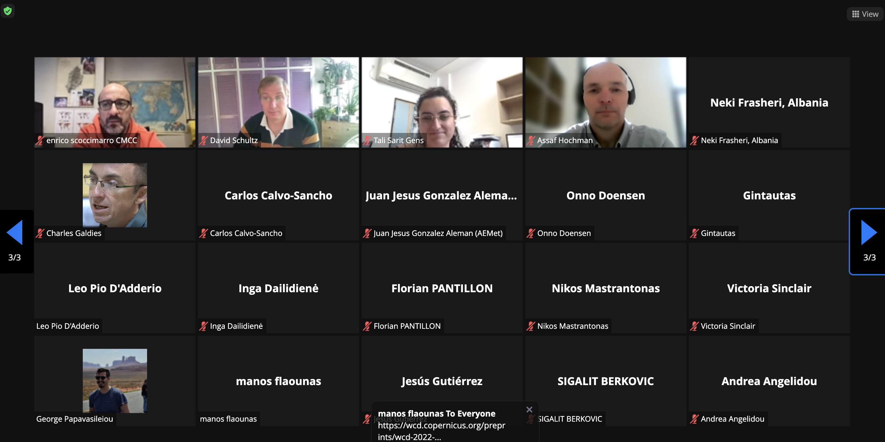Viewport: 885px width, 442px height.
Task: Click the green encryption shield icon
Action: click(x=8, y=11)
